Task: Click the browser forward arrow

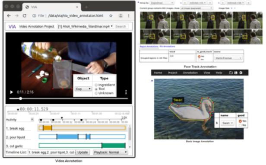Action: pyautogui.click(x=16, y=16)
